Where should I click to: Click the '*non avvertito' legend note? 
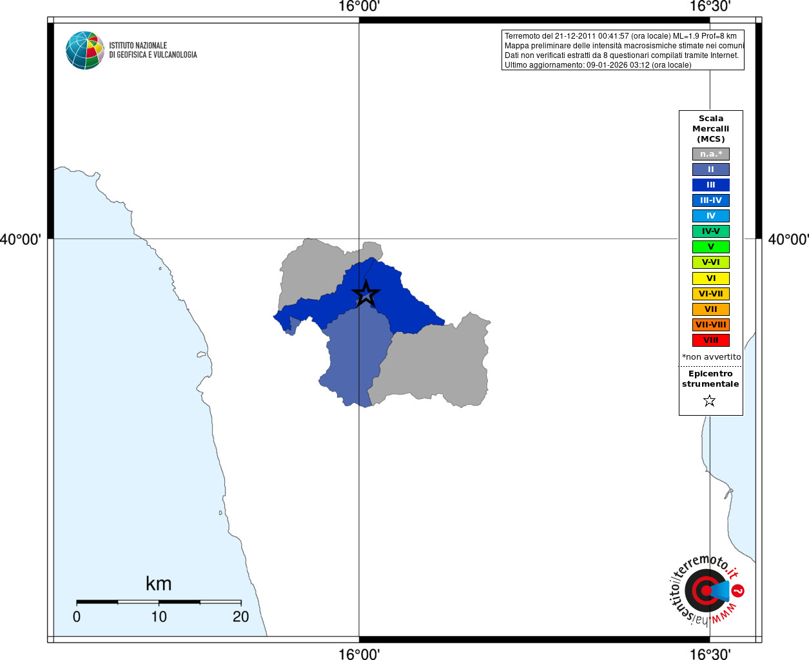(712, 357)
